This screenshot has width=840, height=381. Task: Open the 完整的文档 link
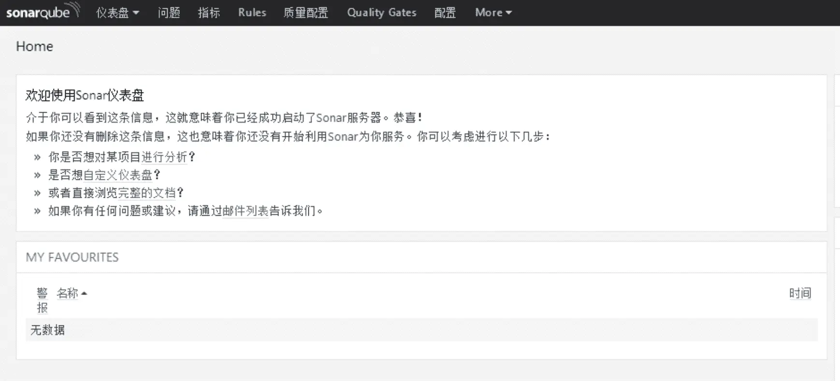click(x=146, y=193)
